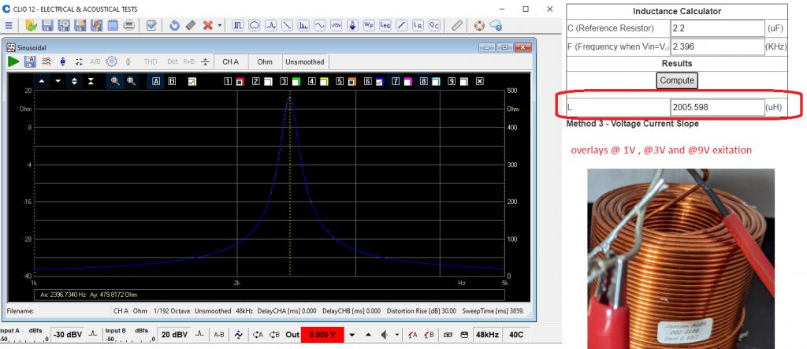The height and width of the screenshot is (349, 807).
Task: Open the Sinusoidal sine-wave measurement icon
Action: pos(320,25)
